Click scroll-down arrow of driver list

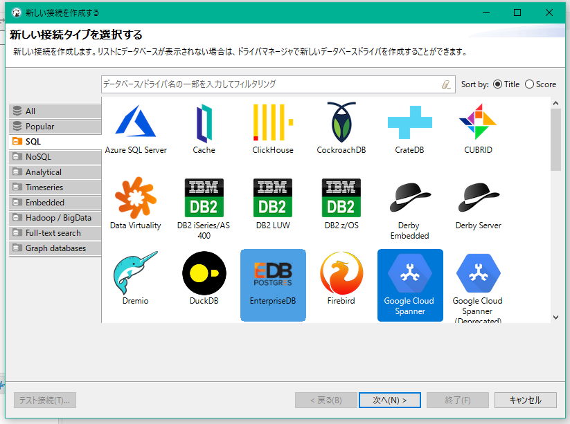[555, 317]
